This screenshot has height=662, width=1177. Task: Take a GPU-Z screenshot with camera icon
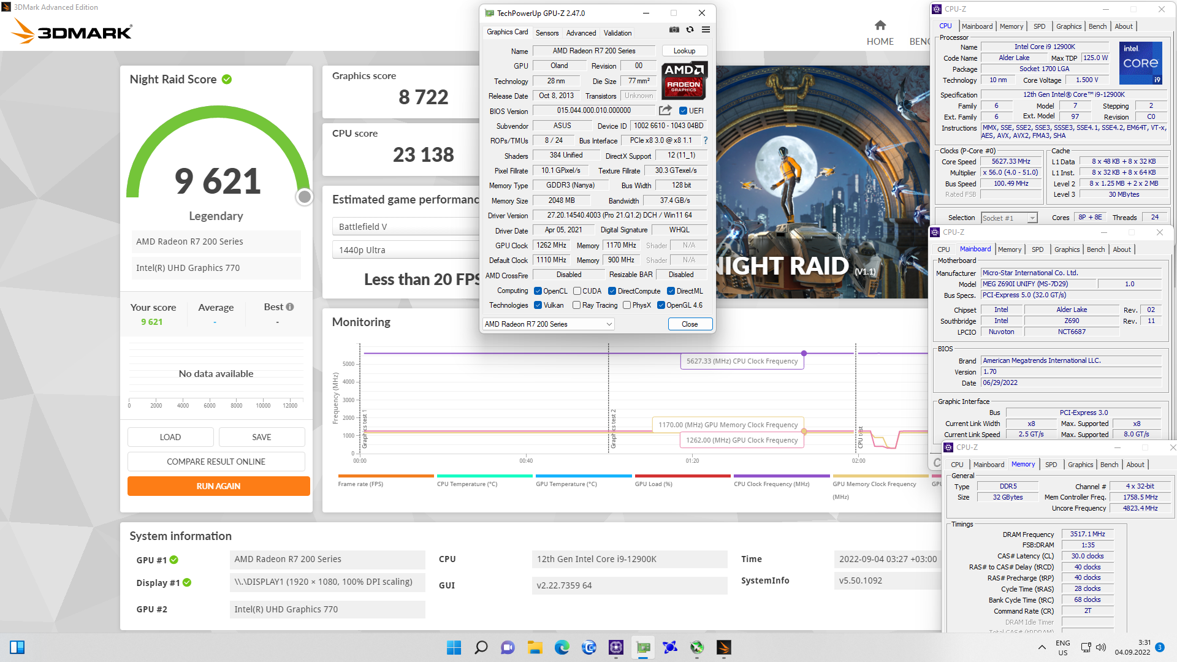(x=674, y=29)
